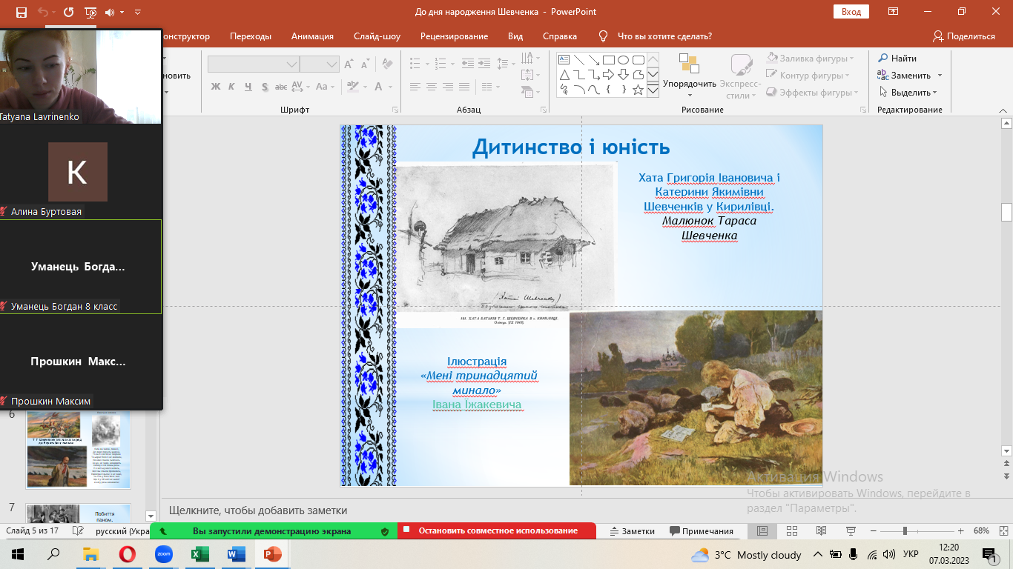The height and width of the screenshot is (569, 1013).
Task: Open the Абзац paragraph dialog launcher
Action: (545, 110)
